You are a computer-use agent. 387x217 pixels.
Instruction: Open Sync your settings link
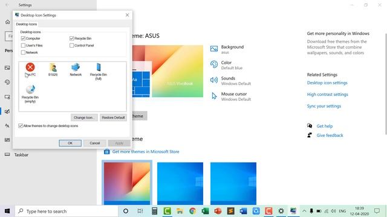[x=324, y=106]
